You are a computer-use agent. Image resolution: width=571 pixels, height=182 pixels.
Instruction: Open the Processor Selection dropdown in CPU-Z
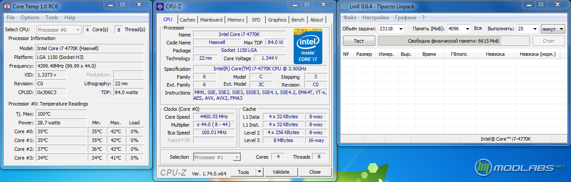click(217, 157)
